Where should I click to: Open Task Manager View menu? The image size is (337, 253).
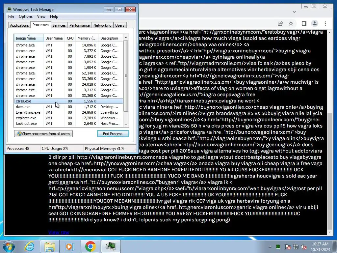click(41, 16)
